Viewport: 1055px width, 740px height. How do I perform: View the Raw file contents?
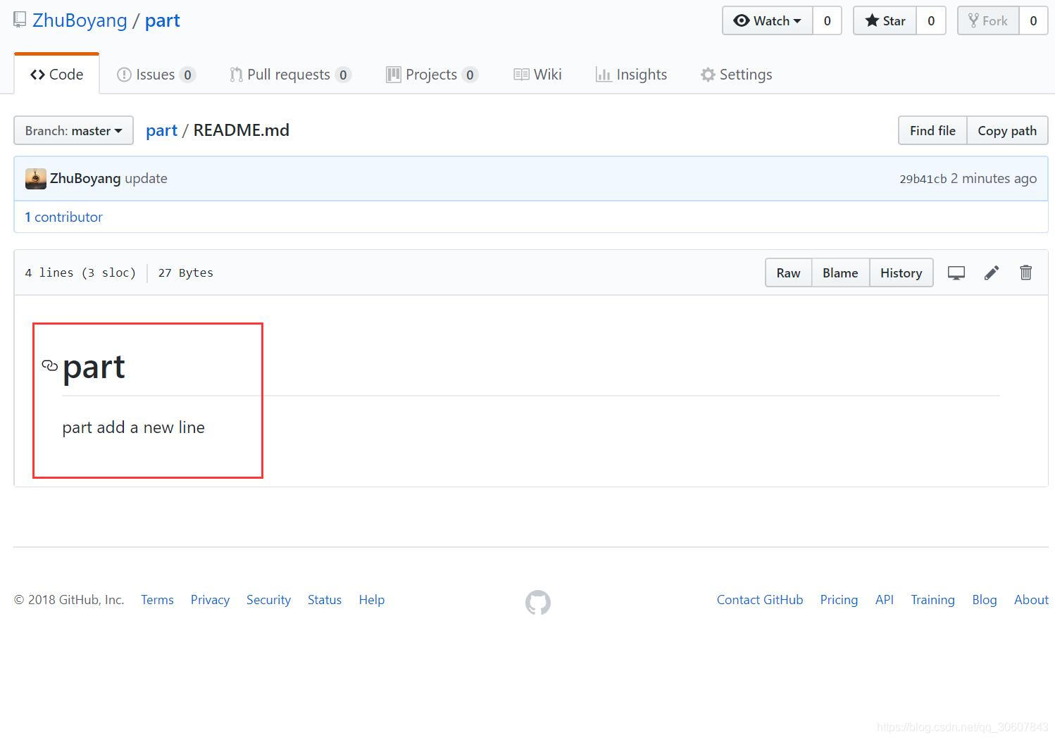[788, 272]
